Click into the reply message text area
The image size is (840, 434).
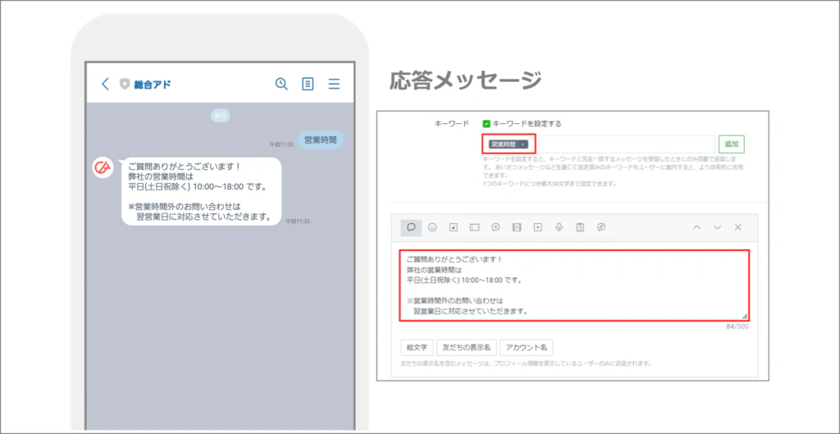[574, 285]
